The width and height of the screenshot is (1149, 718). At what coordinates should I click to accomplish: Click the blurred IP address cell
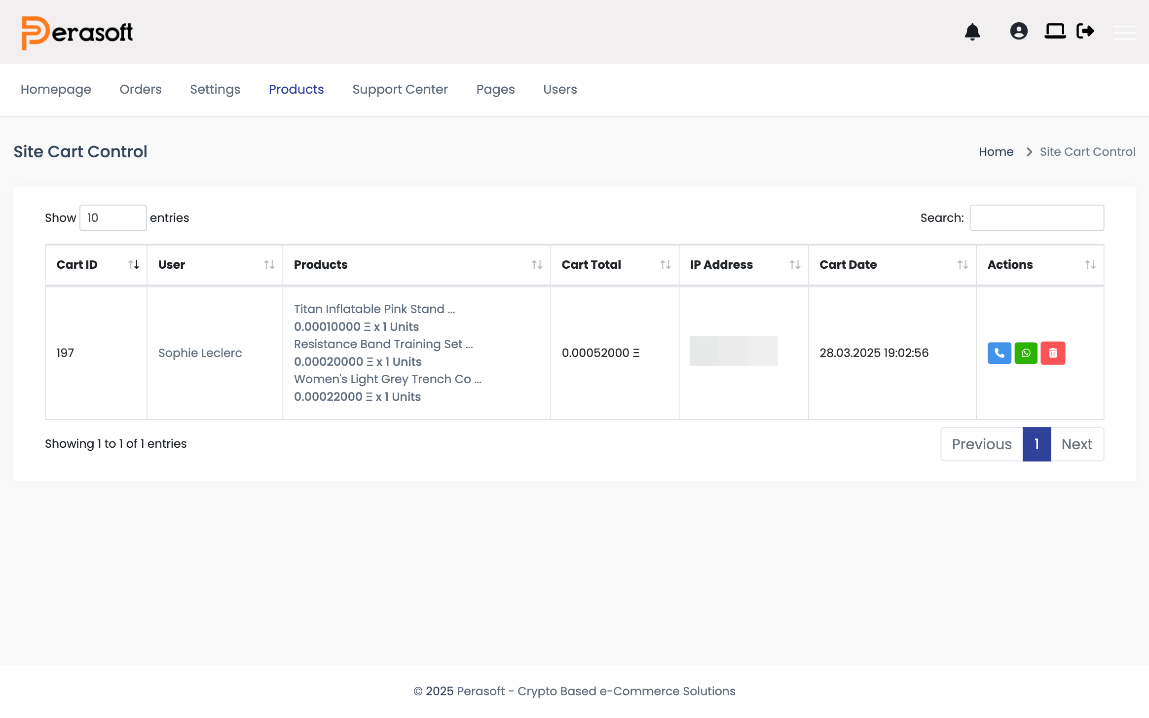tap(734, 351)
